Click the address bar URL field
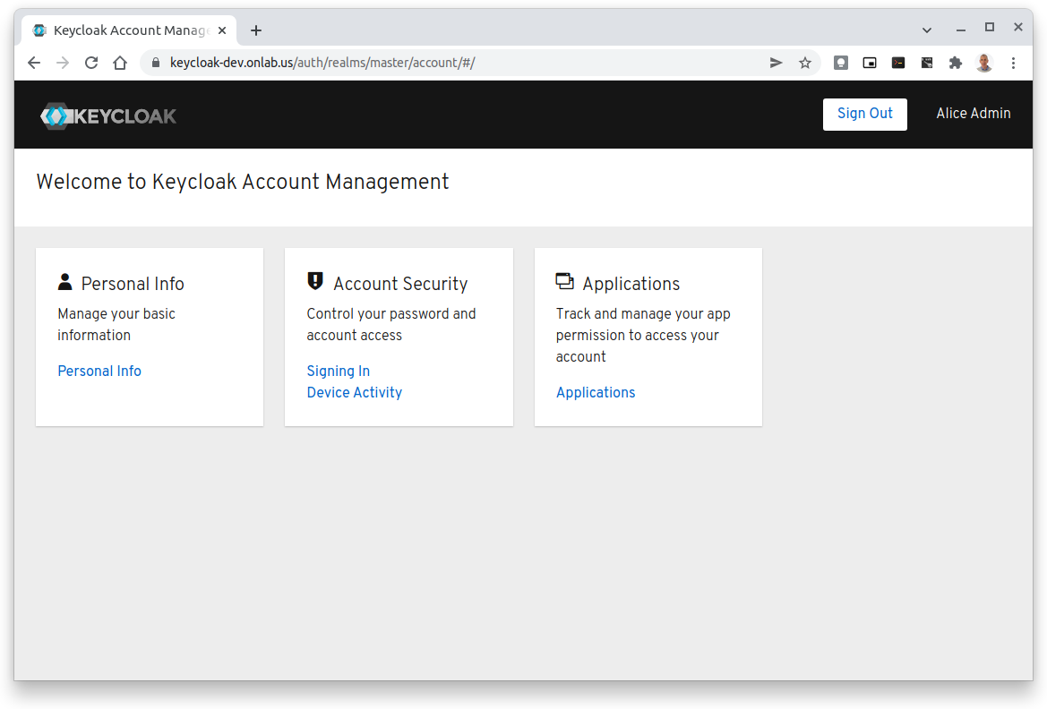The height and width of the screenshot is (709, 1047). click(x=448, y=63)
